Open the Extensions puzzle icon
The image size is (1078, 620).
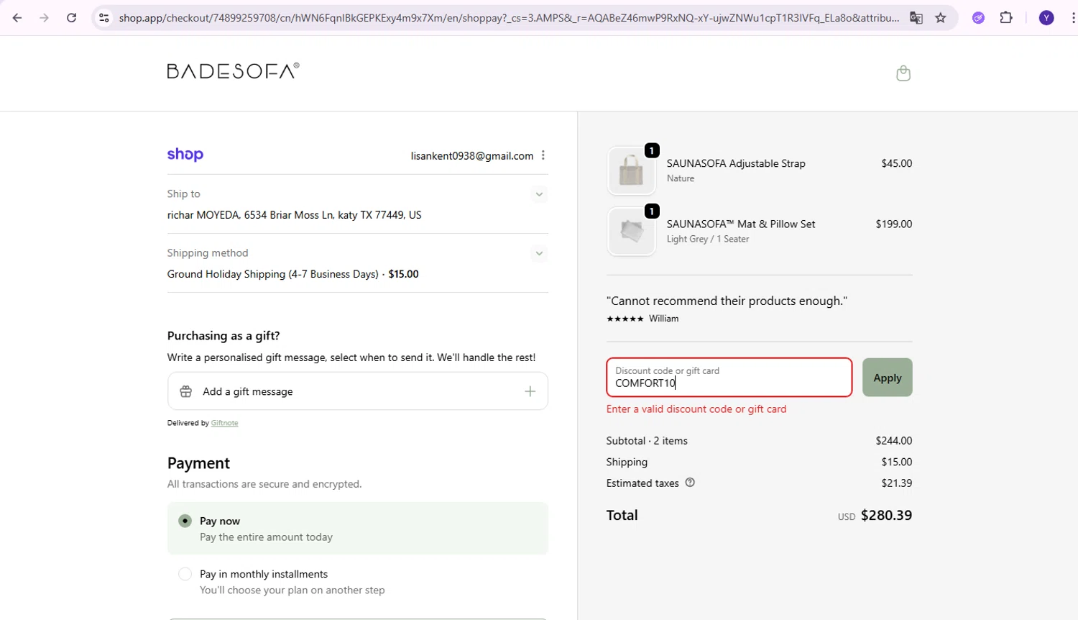point(1006,18)
